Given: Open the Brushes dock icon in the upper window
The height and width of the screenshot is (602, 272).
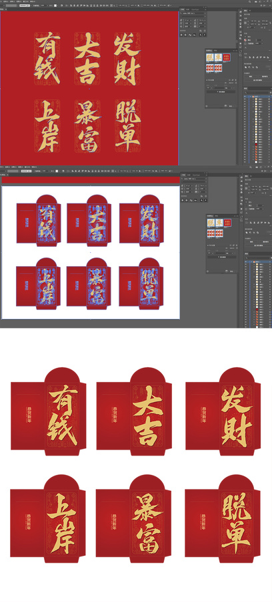Looking at the screenshot, I should pos(240,23).
